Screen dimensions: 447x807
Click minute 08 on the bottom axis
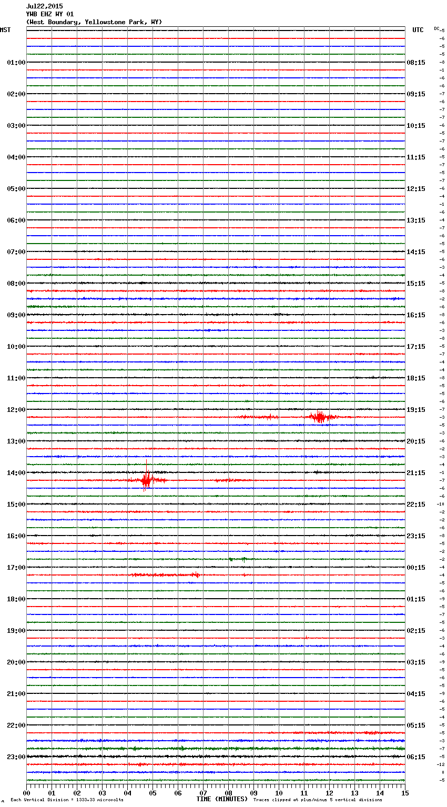(x=229, y=793)
